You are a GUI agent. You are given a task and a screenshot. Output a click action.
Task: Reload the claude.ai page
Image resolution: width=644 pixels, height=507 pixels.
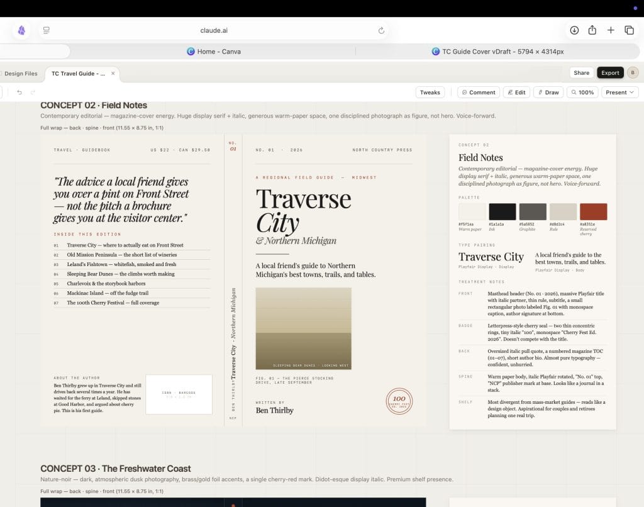[381, 30]
